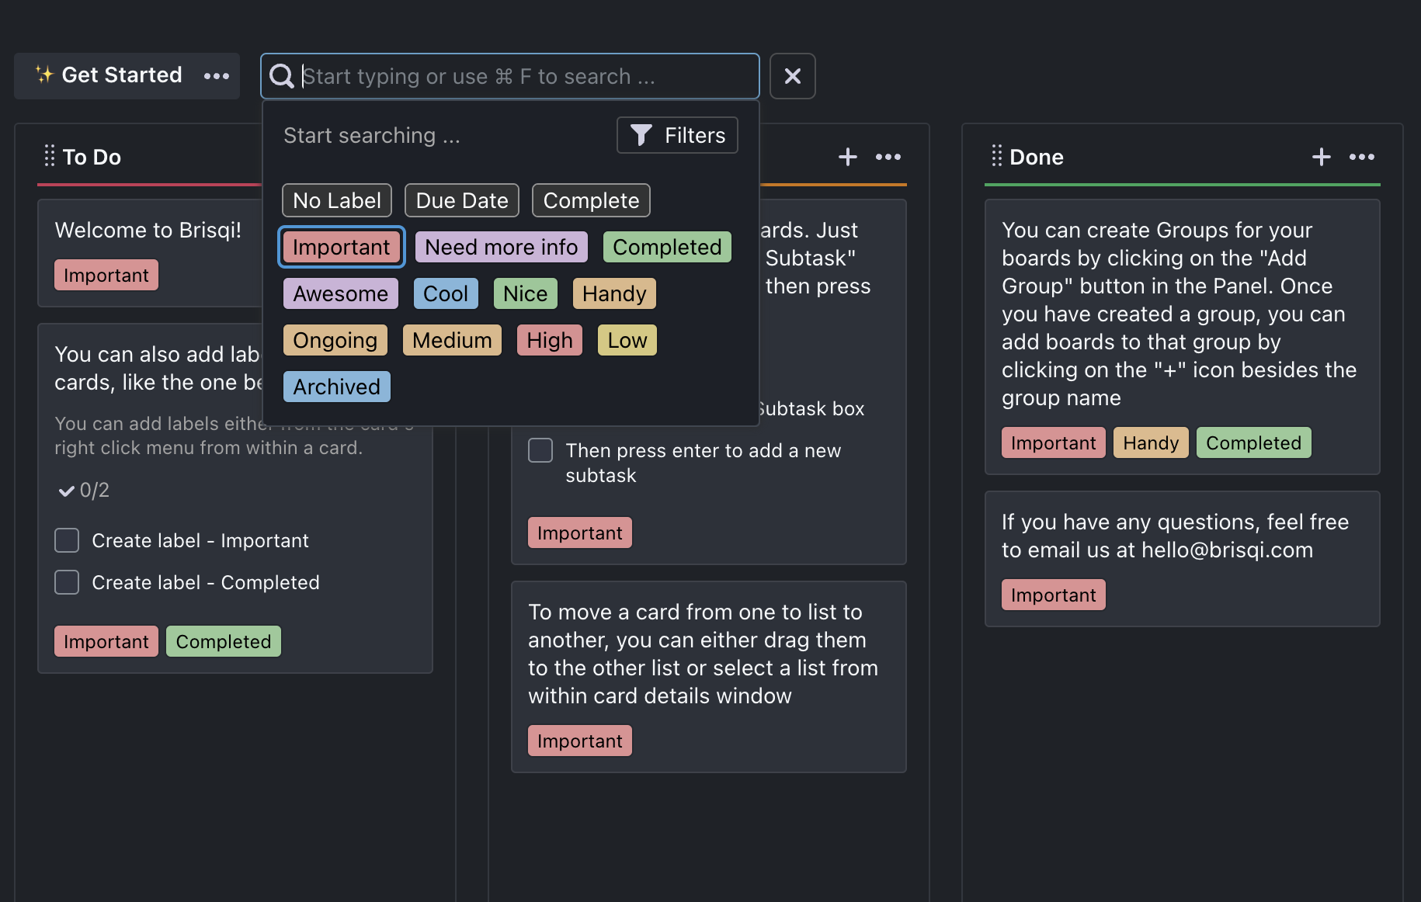Choose the Handy label in search panel

click(614, 293)
